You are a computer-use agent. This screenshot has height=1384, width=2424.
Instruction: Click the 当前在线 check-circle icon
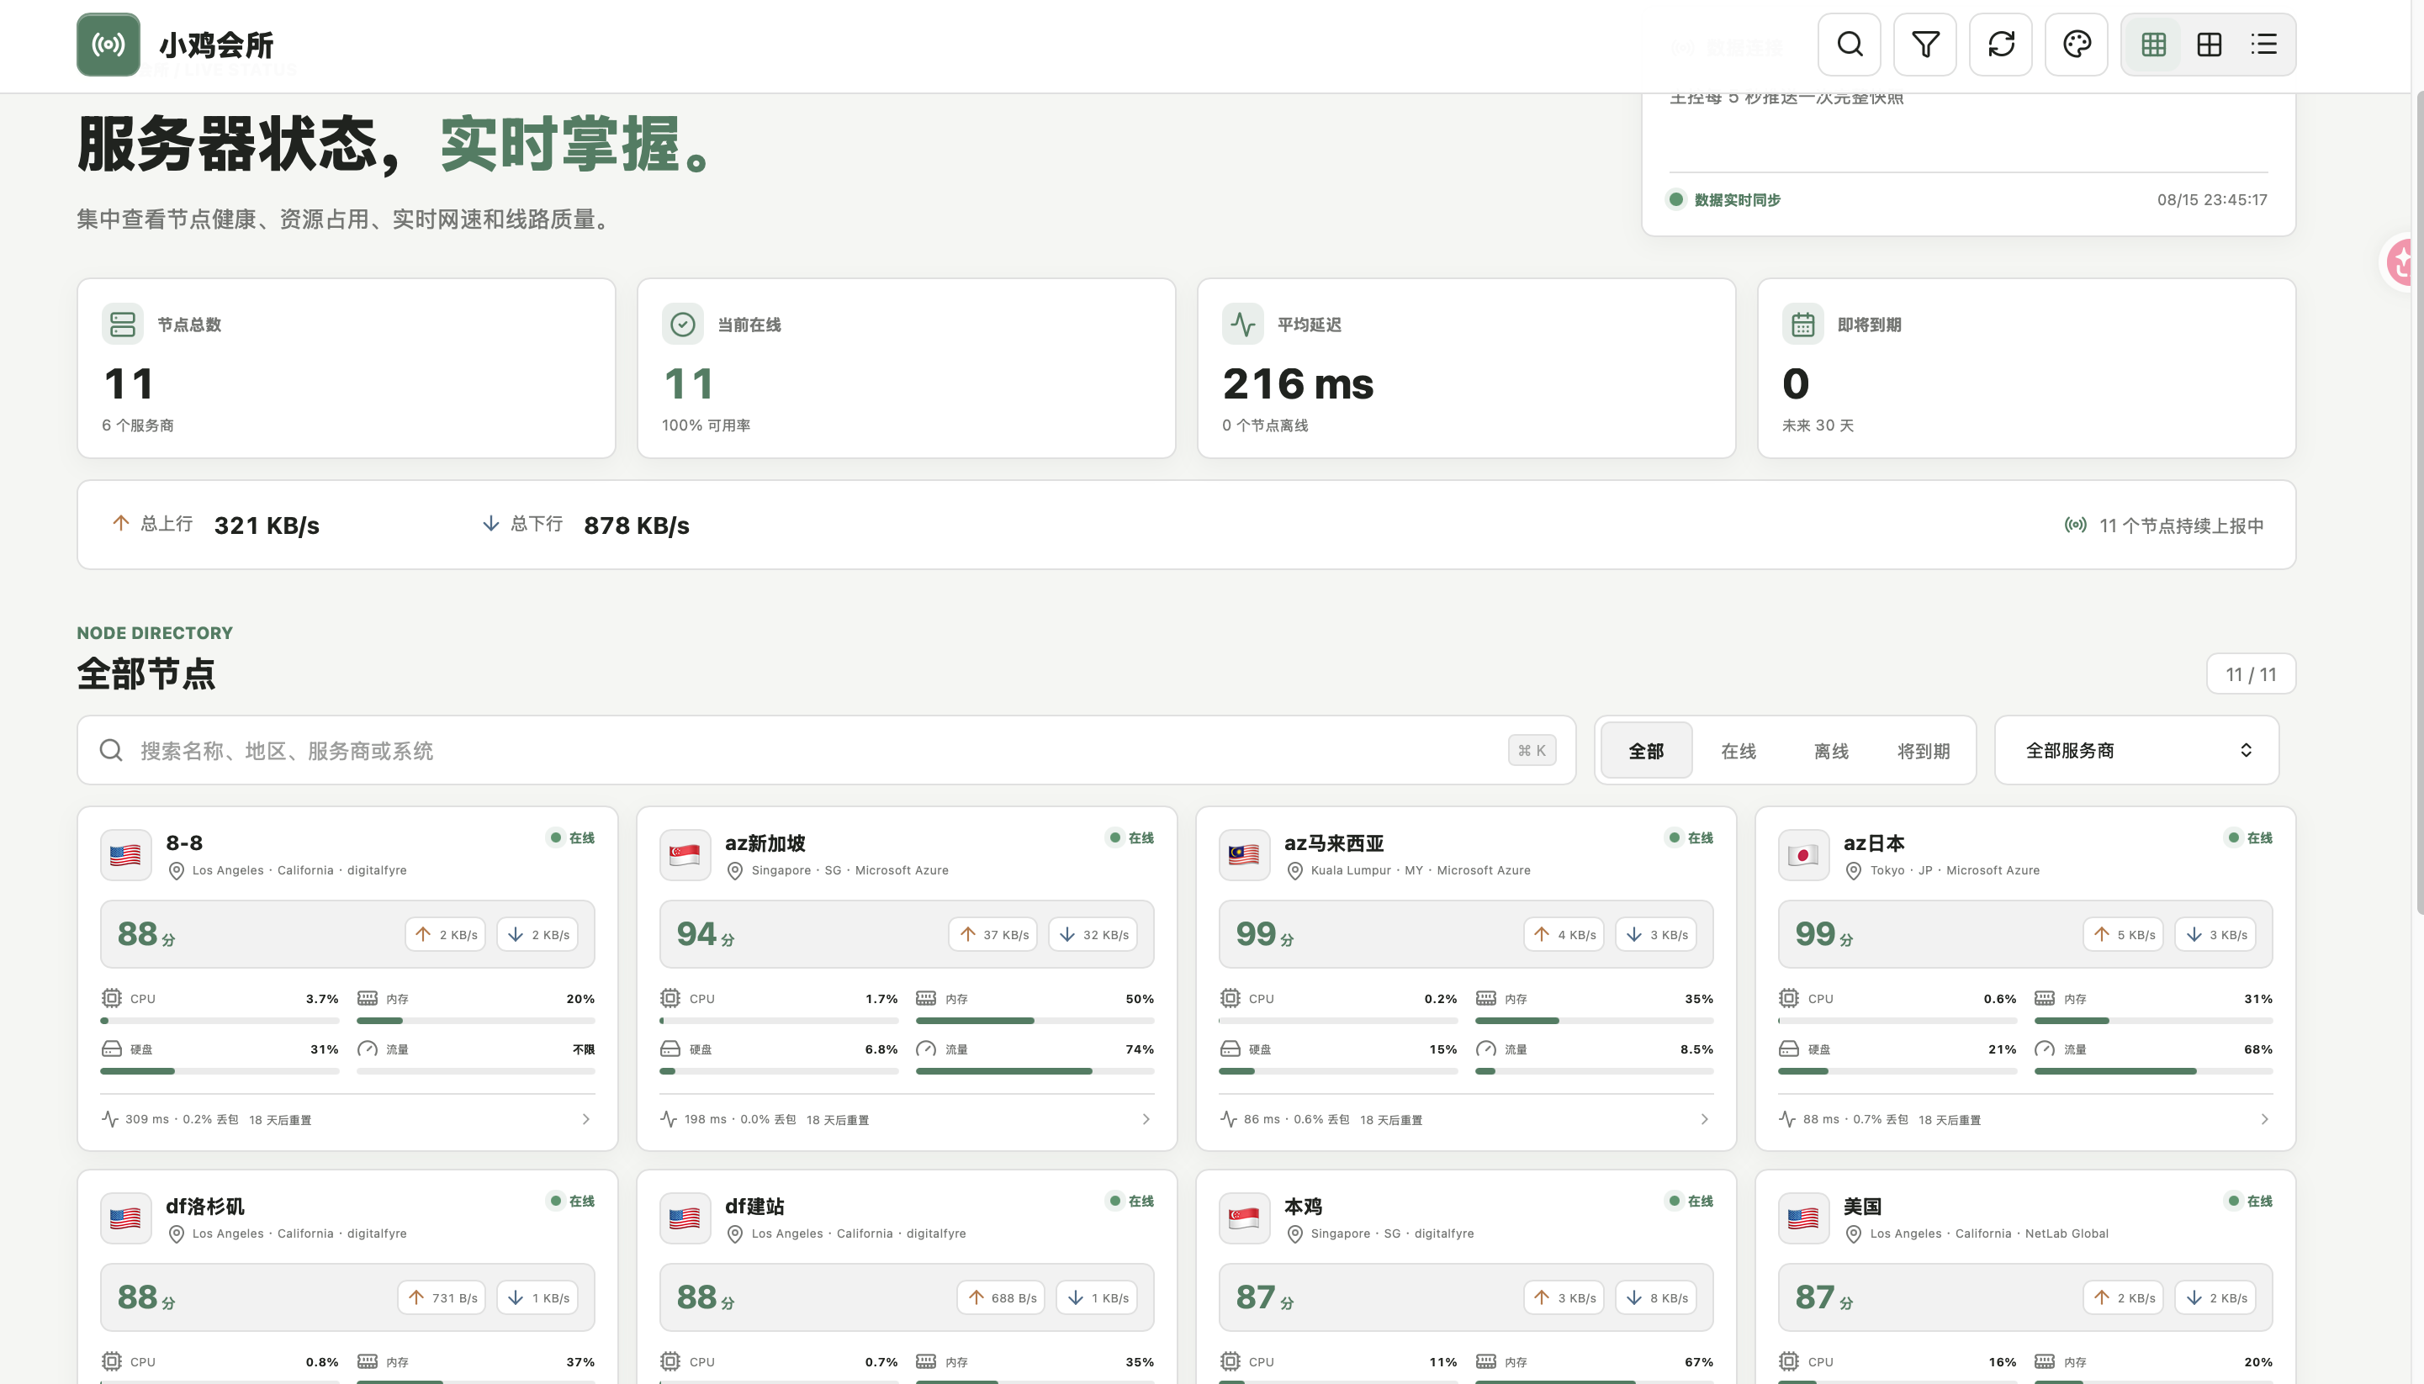682,324
